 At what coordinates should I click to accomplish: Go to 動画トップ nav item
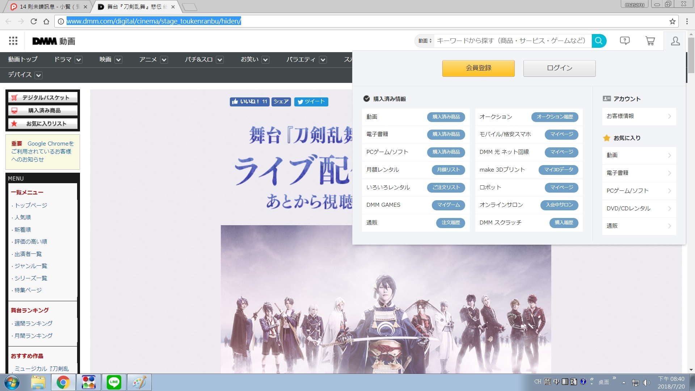tap(23, 59)
